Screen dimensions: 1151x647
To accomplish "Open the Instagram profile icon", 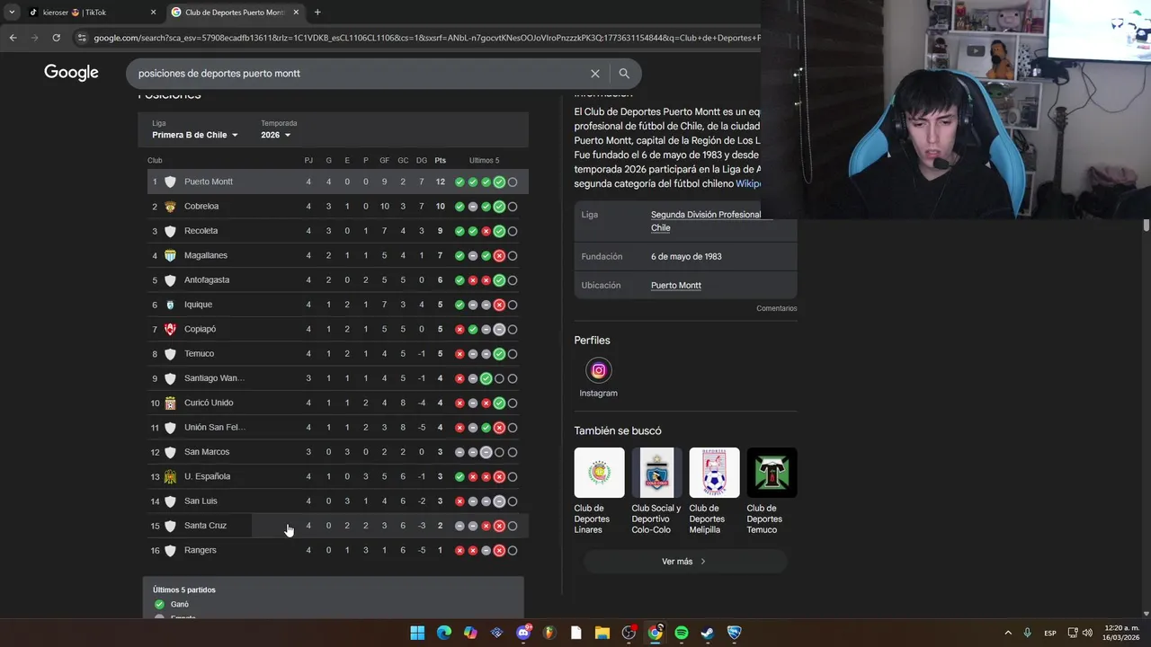I will 598,370.
